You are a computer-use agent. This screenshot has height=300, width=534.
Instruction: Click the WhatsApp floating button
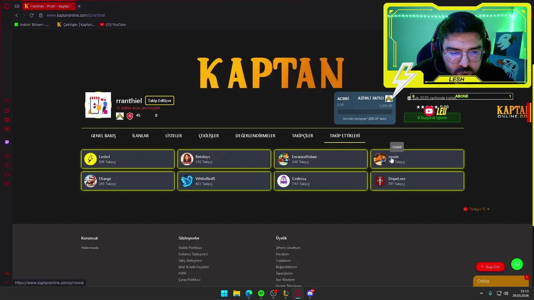517,264
